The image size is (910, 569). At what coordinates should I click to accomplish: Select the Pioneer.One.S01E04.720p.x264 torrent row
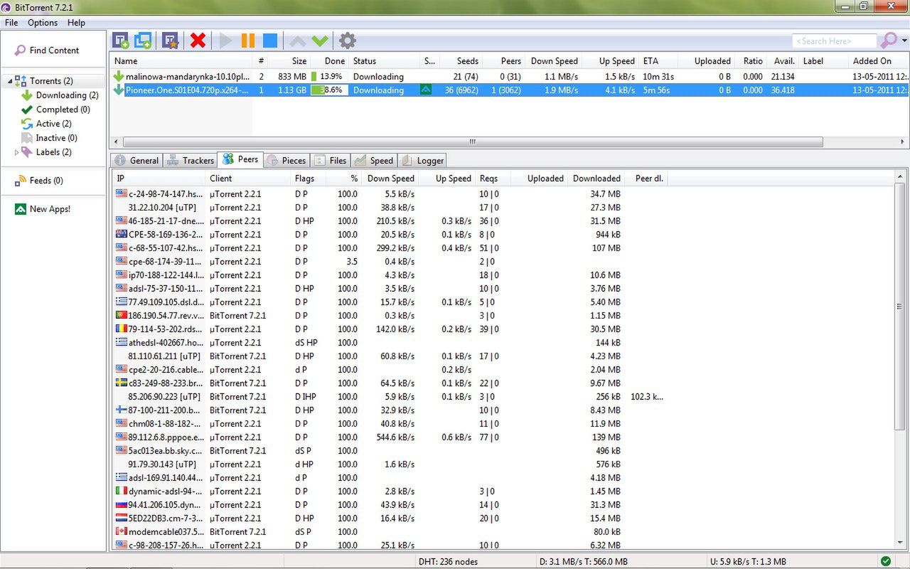(x=510, y=90)
